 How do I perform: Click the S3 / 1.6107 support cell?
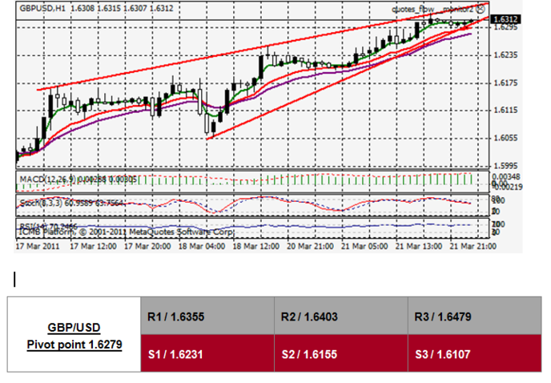473,353
